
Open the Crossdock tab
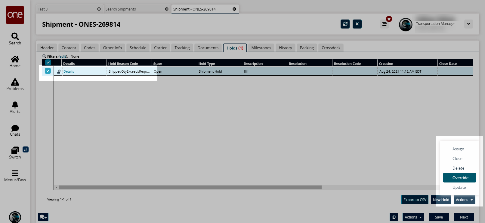point(331,48)
